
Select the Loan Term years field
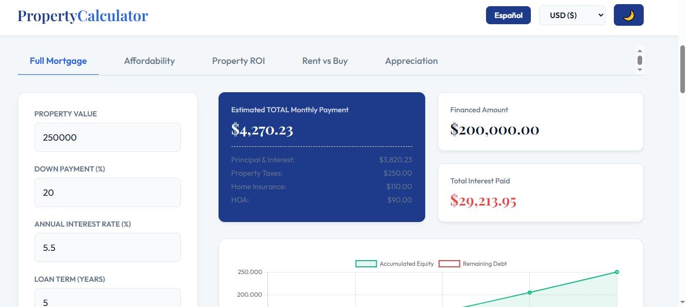pyautogui.click(x=107, y=300)
